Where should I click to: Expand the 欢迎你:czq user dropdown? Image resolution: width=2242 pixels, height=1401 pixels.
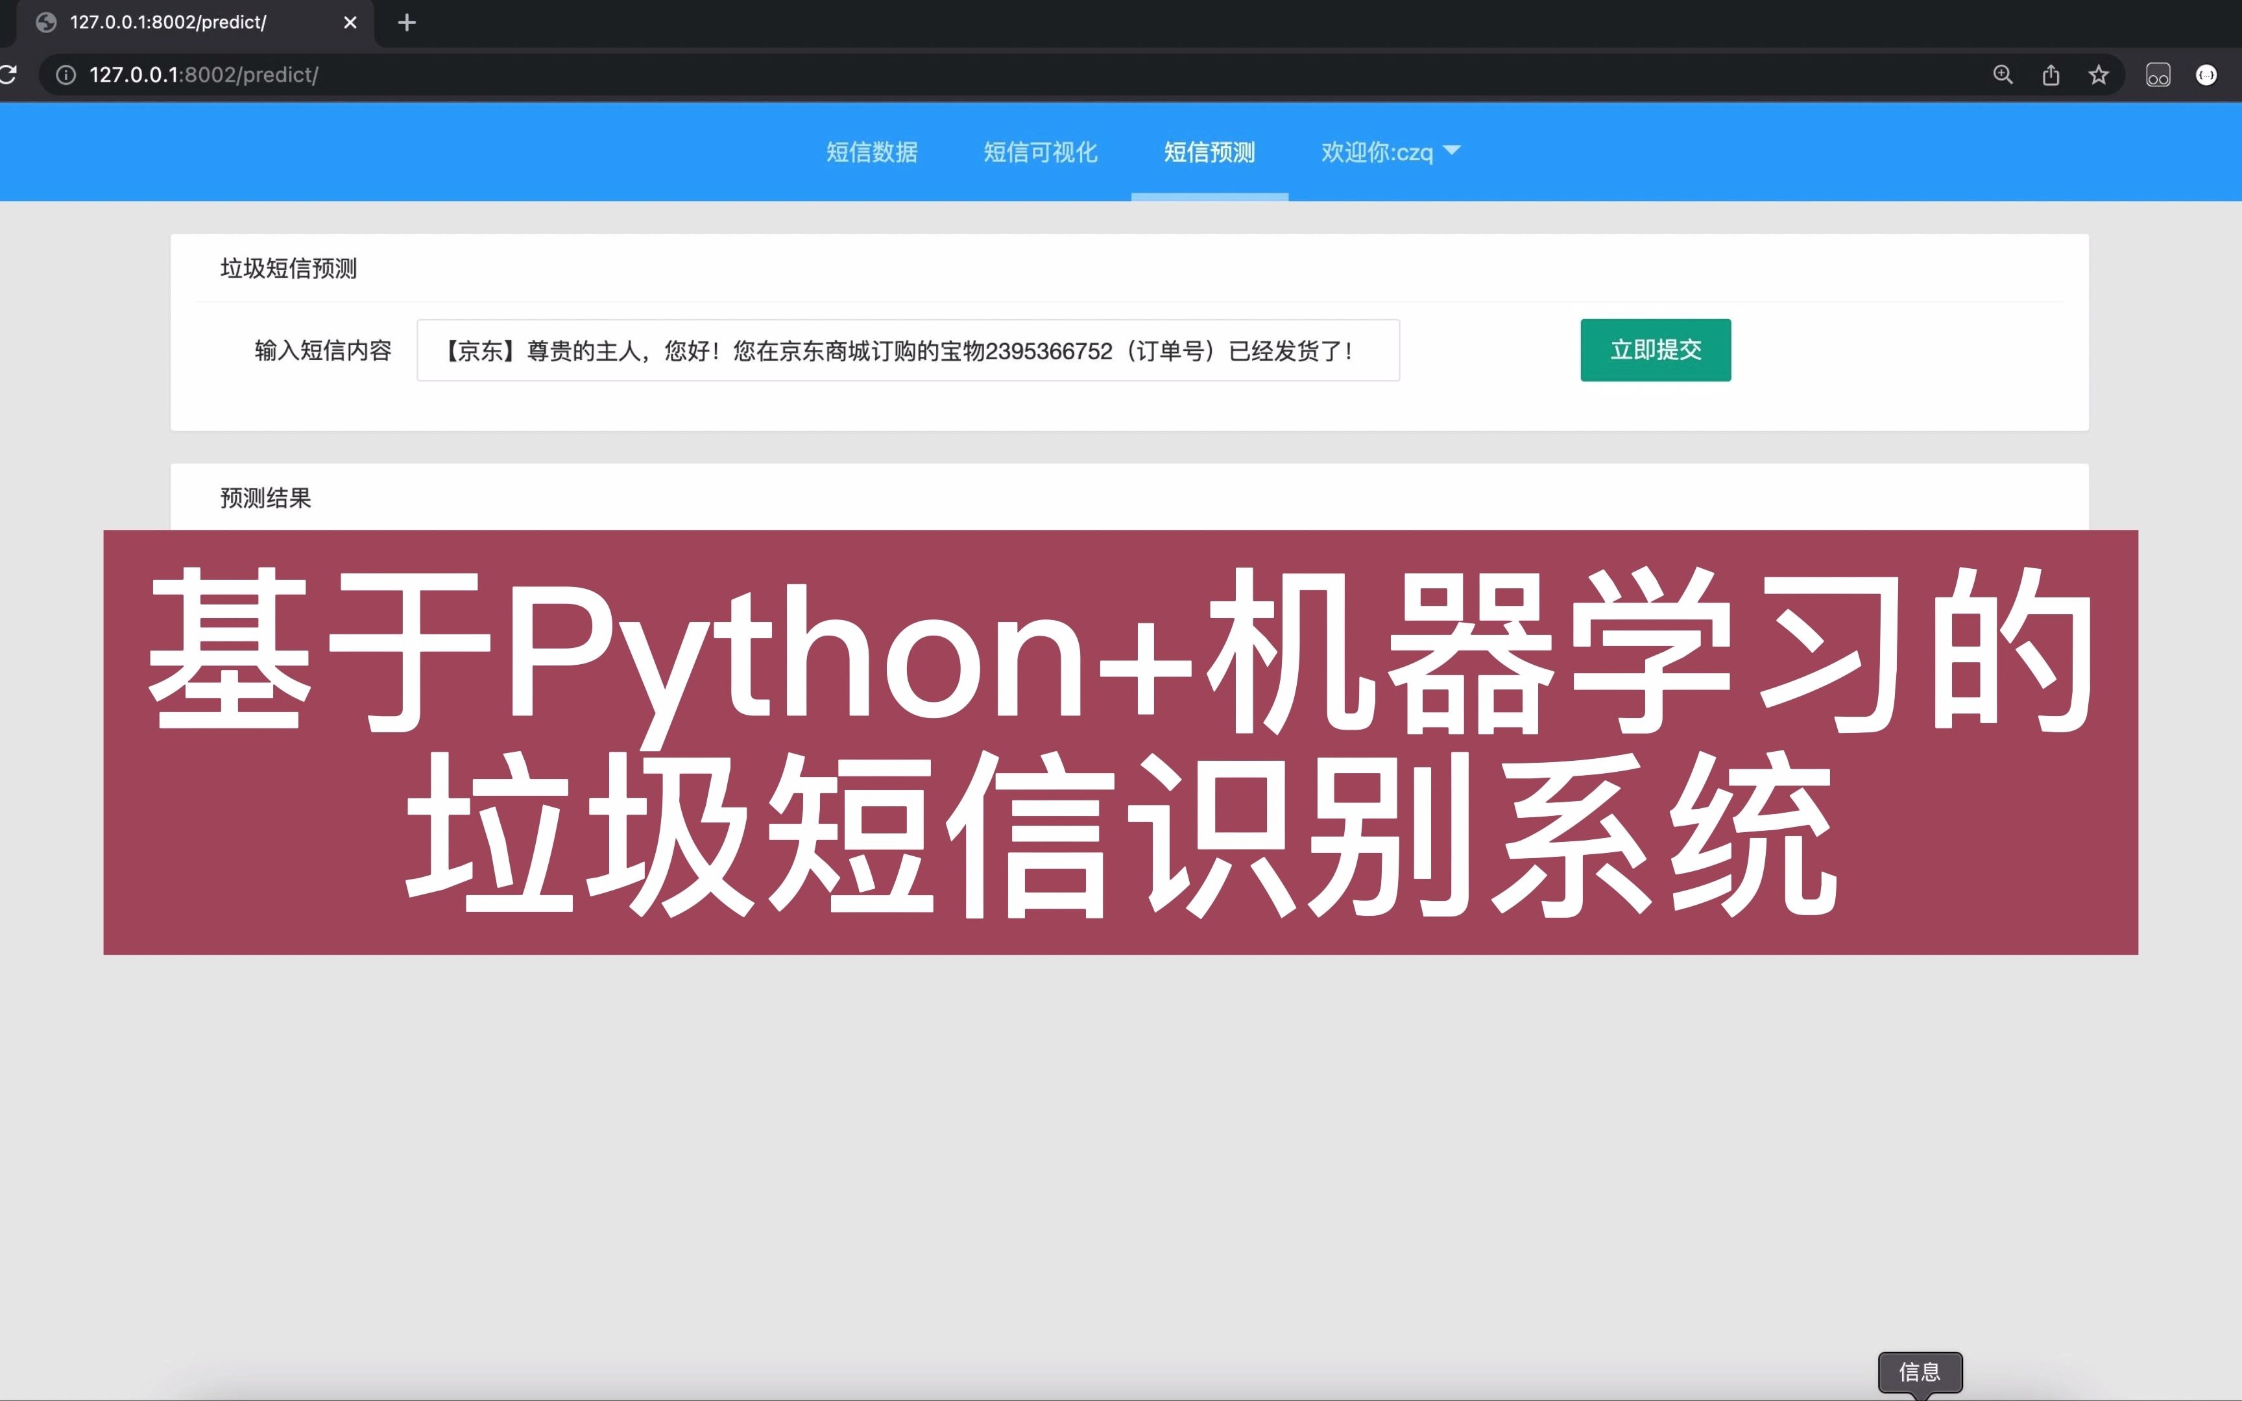tap(1391, 152)
